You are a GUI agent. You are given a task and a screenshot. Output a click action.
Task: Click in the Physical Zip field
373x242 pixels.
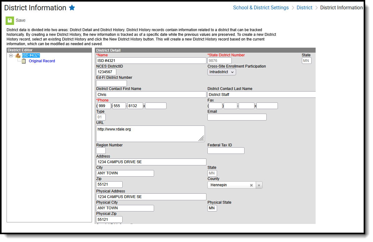[109, 220]
